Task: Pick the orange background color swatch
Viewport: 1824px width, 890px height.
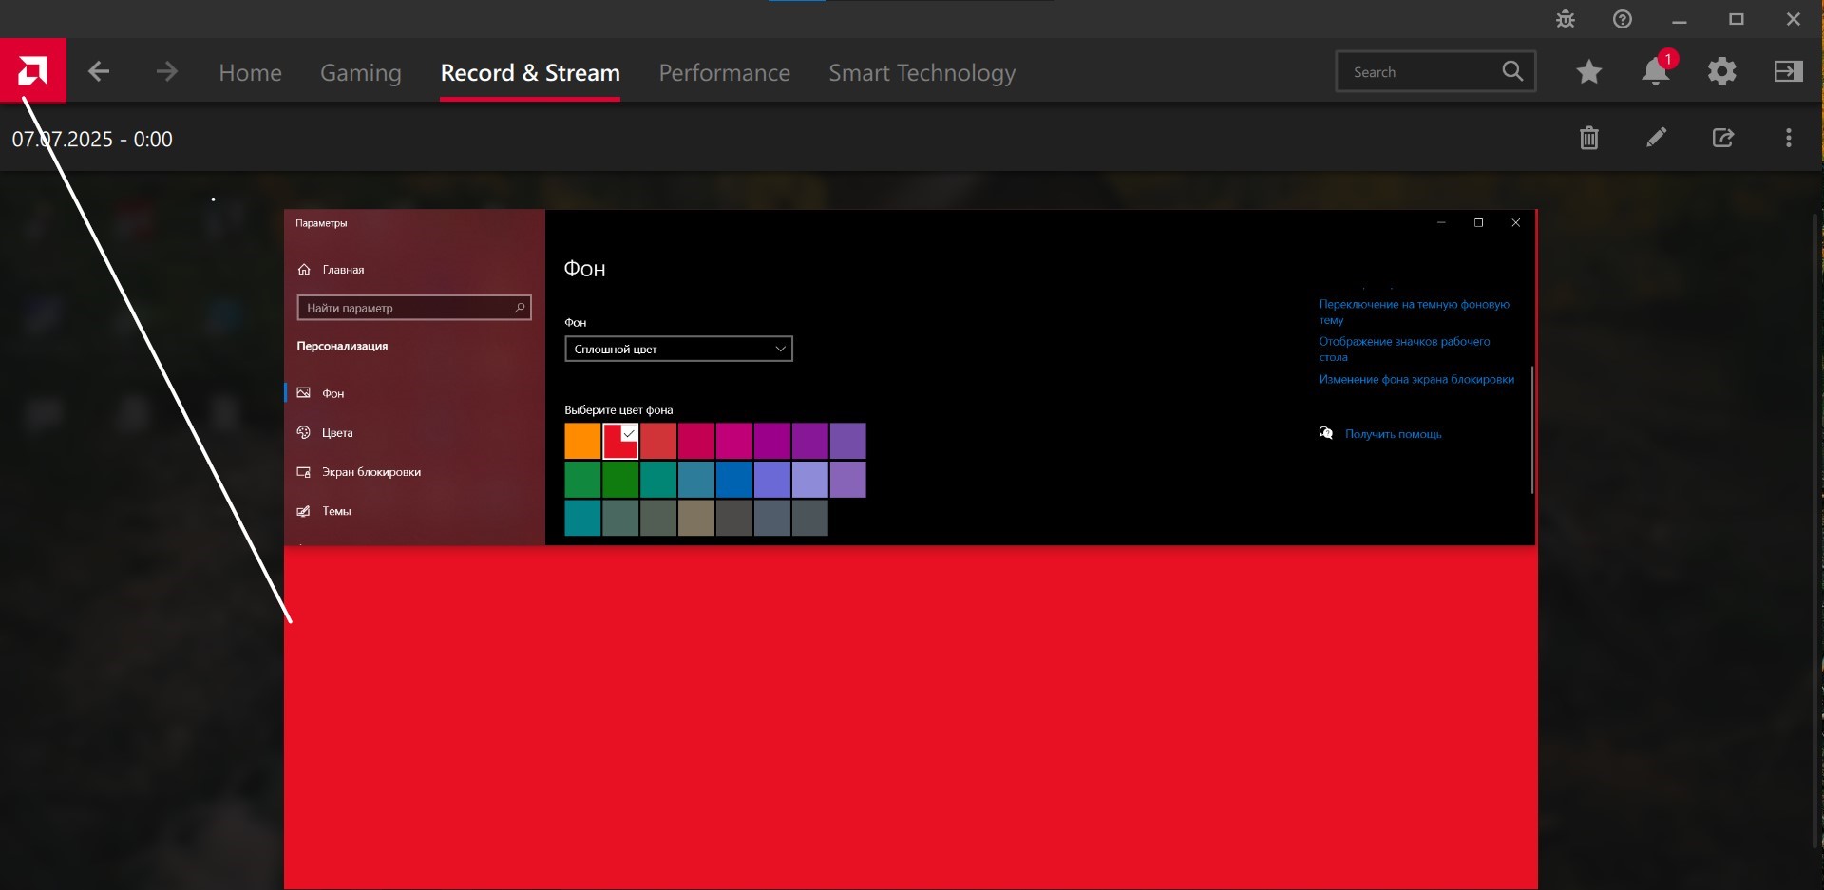Action: pos(582,441)
